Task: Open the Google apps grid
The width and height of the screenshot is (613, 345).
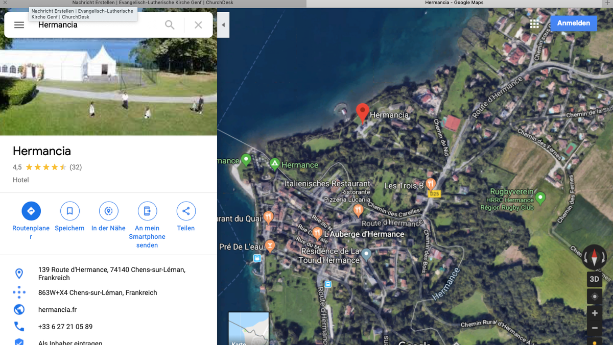Action: [534, 23]
